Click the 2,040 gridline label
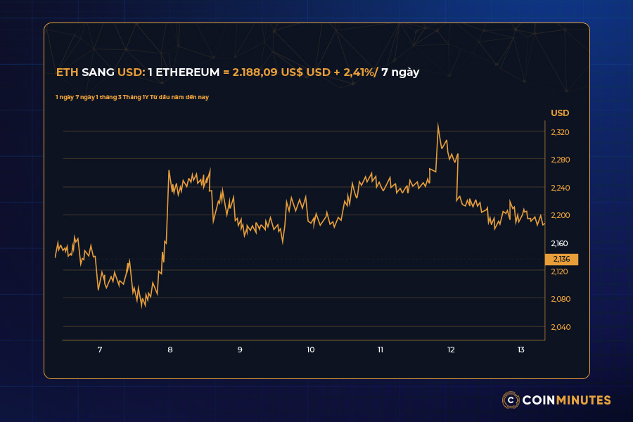The width and height of the screenshot is (633, 422). coord(559,326)
